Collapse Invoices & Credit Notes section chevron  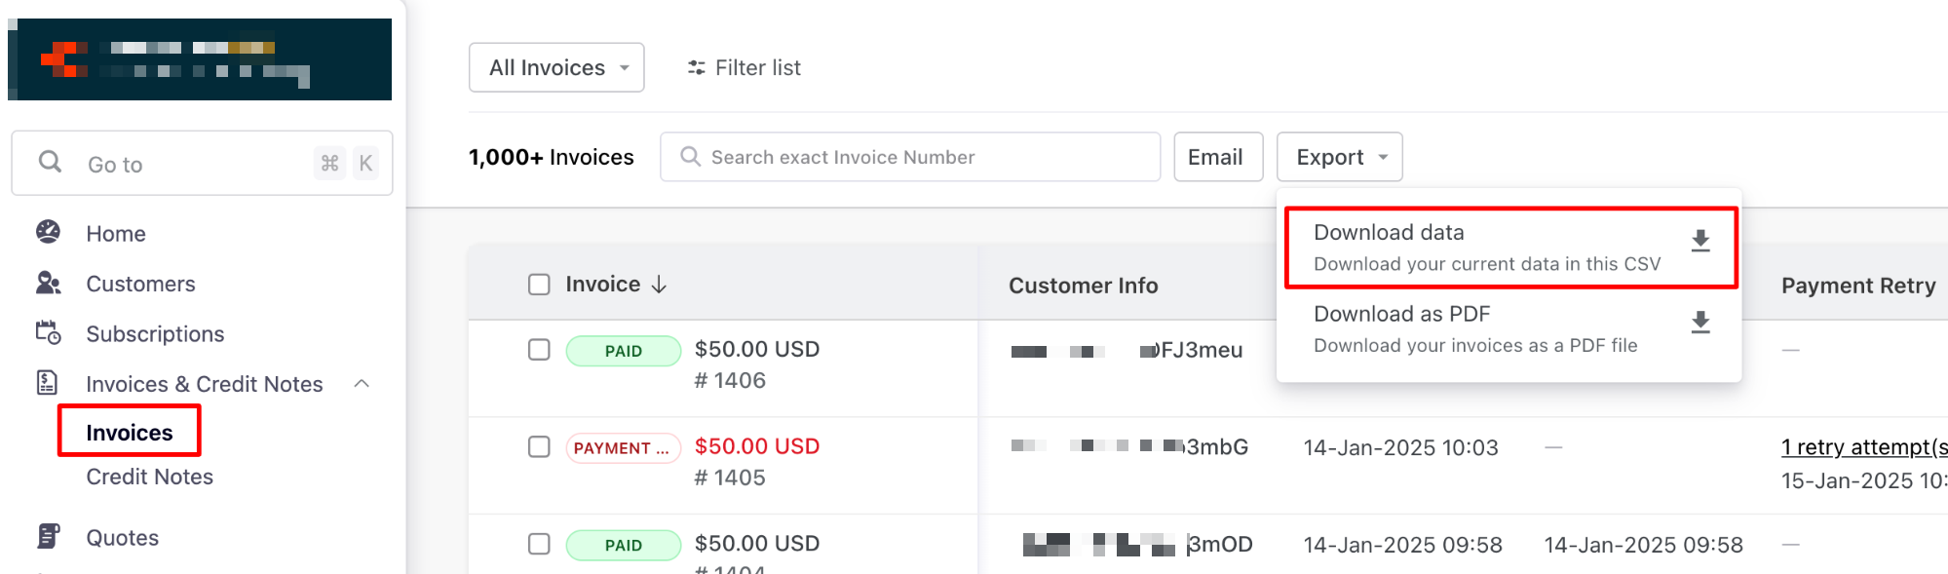(x=362, y=384)
